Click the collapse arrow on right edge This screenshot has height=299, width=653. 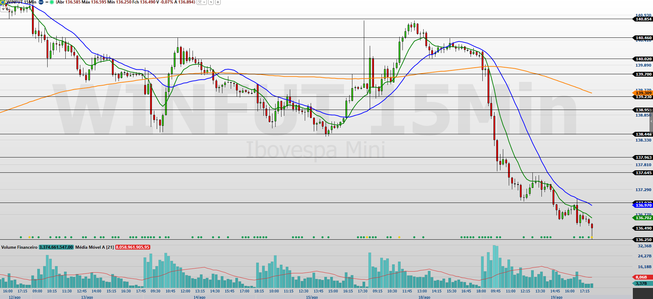tap(651, 121)
